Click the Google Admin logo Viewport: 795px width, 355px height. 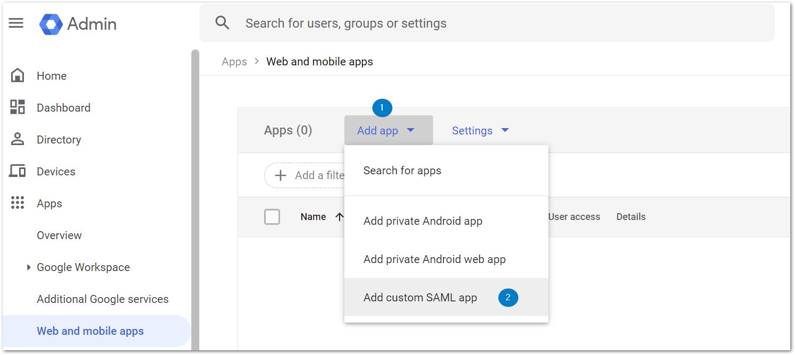tap(77, 23)
